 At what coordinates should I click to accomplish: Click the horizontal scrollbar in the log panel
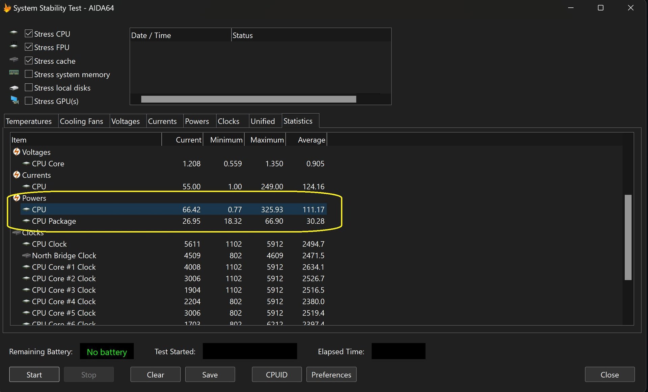coord(248,99)
